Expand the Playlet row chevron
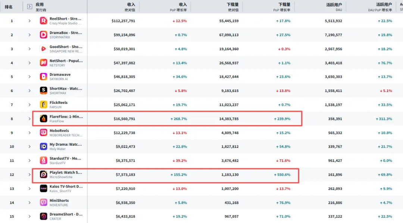This screenshot has height=223, width=403. pyautogui.click(x=29, y=175)
